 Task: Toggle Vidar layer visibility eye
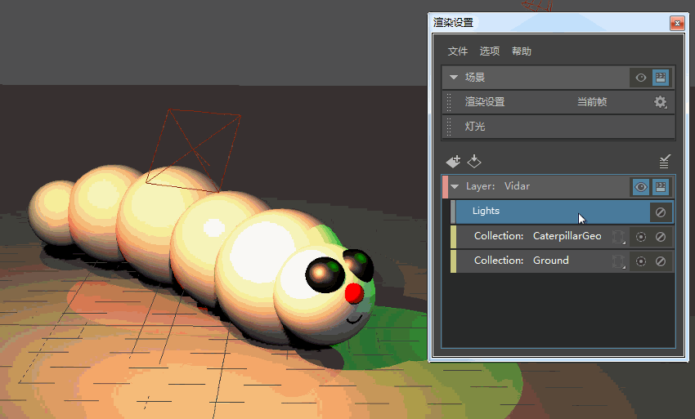tap(640, 187)
